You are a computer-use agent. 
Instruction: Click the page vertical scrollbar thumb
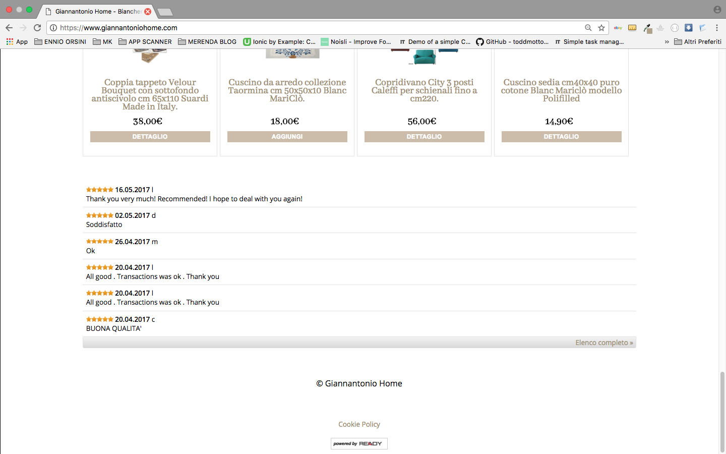pyautogui.click(x=722, y=411)
